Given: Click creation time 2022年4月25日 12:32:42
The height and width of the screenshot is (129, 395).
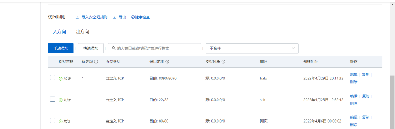Looking at the screenshot, I should 323,100.
